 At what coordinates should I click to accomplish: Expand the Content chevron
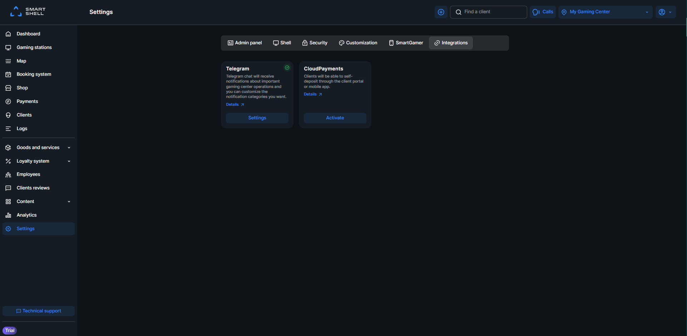click(69, 202)
